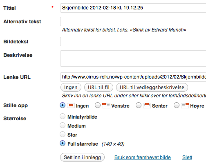Focus the Beskrivelse text area
This screenshot has height=164, width=206.
click(x=133, y=58)
